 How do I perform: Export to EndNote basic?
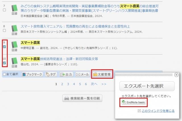coord(134,102)
